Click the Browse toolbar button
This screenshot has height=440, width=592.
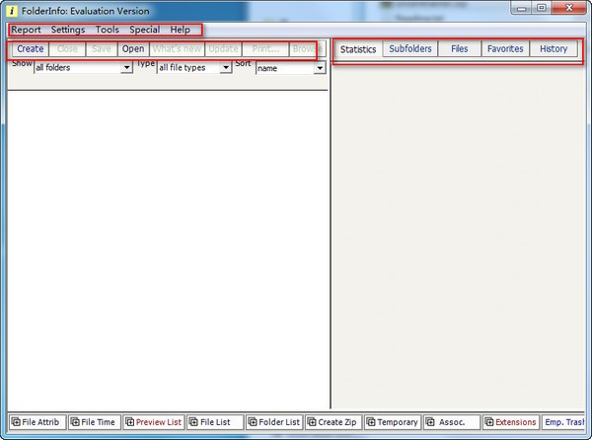pyautogui.click(x=307, y=49)
